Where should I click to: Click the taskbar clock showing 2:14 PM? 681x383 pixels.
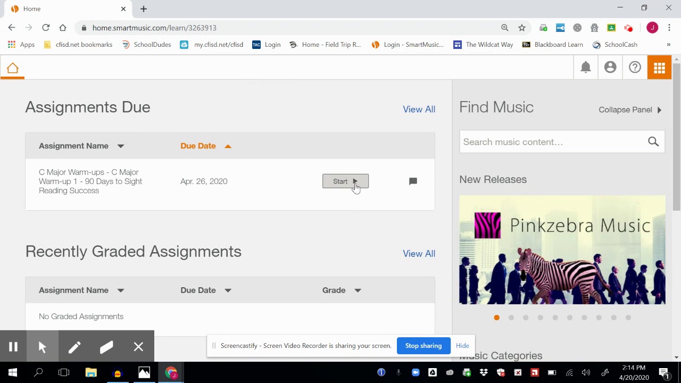point(633,372)
